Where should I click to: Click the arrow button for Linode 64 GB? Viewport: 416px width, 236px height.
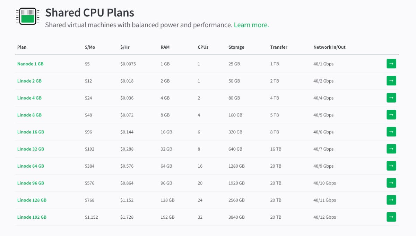tap(391, 166)
